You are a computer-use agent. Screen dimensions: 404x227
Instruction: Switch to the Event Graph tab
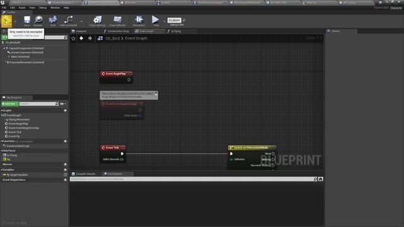[x=146, y=31]
